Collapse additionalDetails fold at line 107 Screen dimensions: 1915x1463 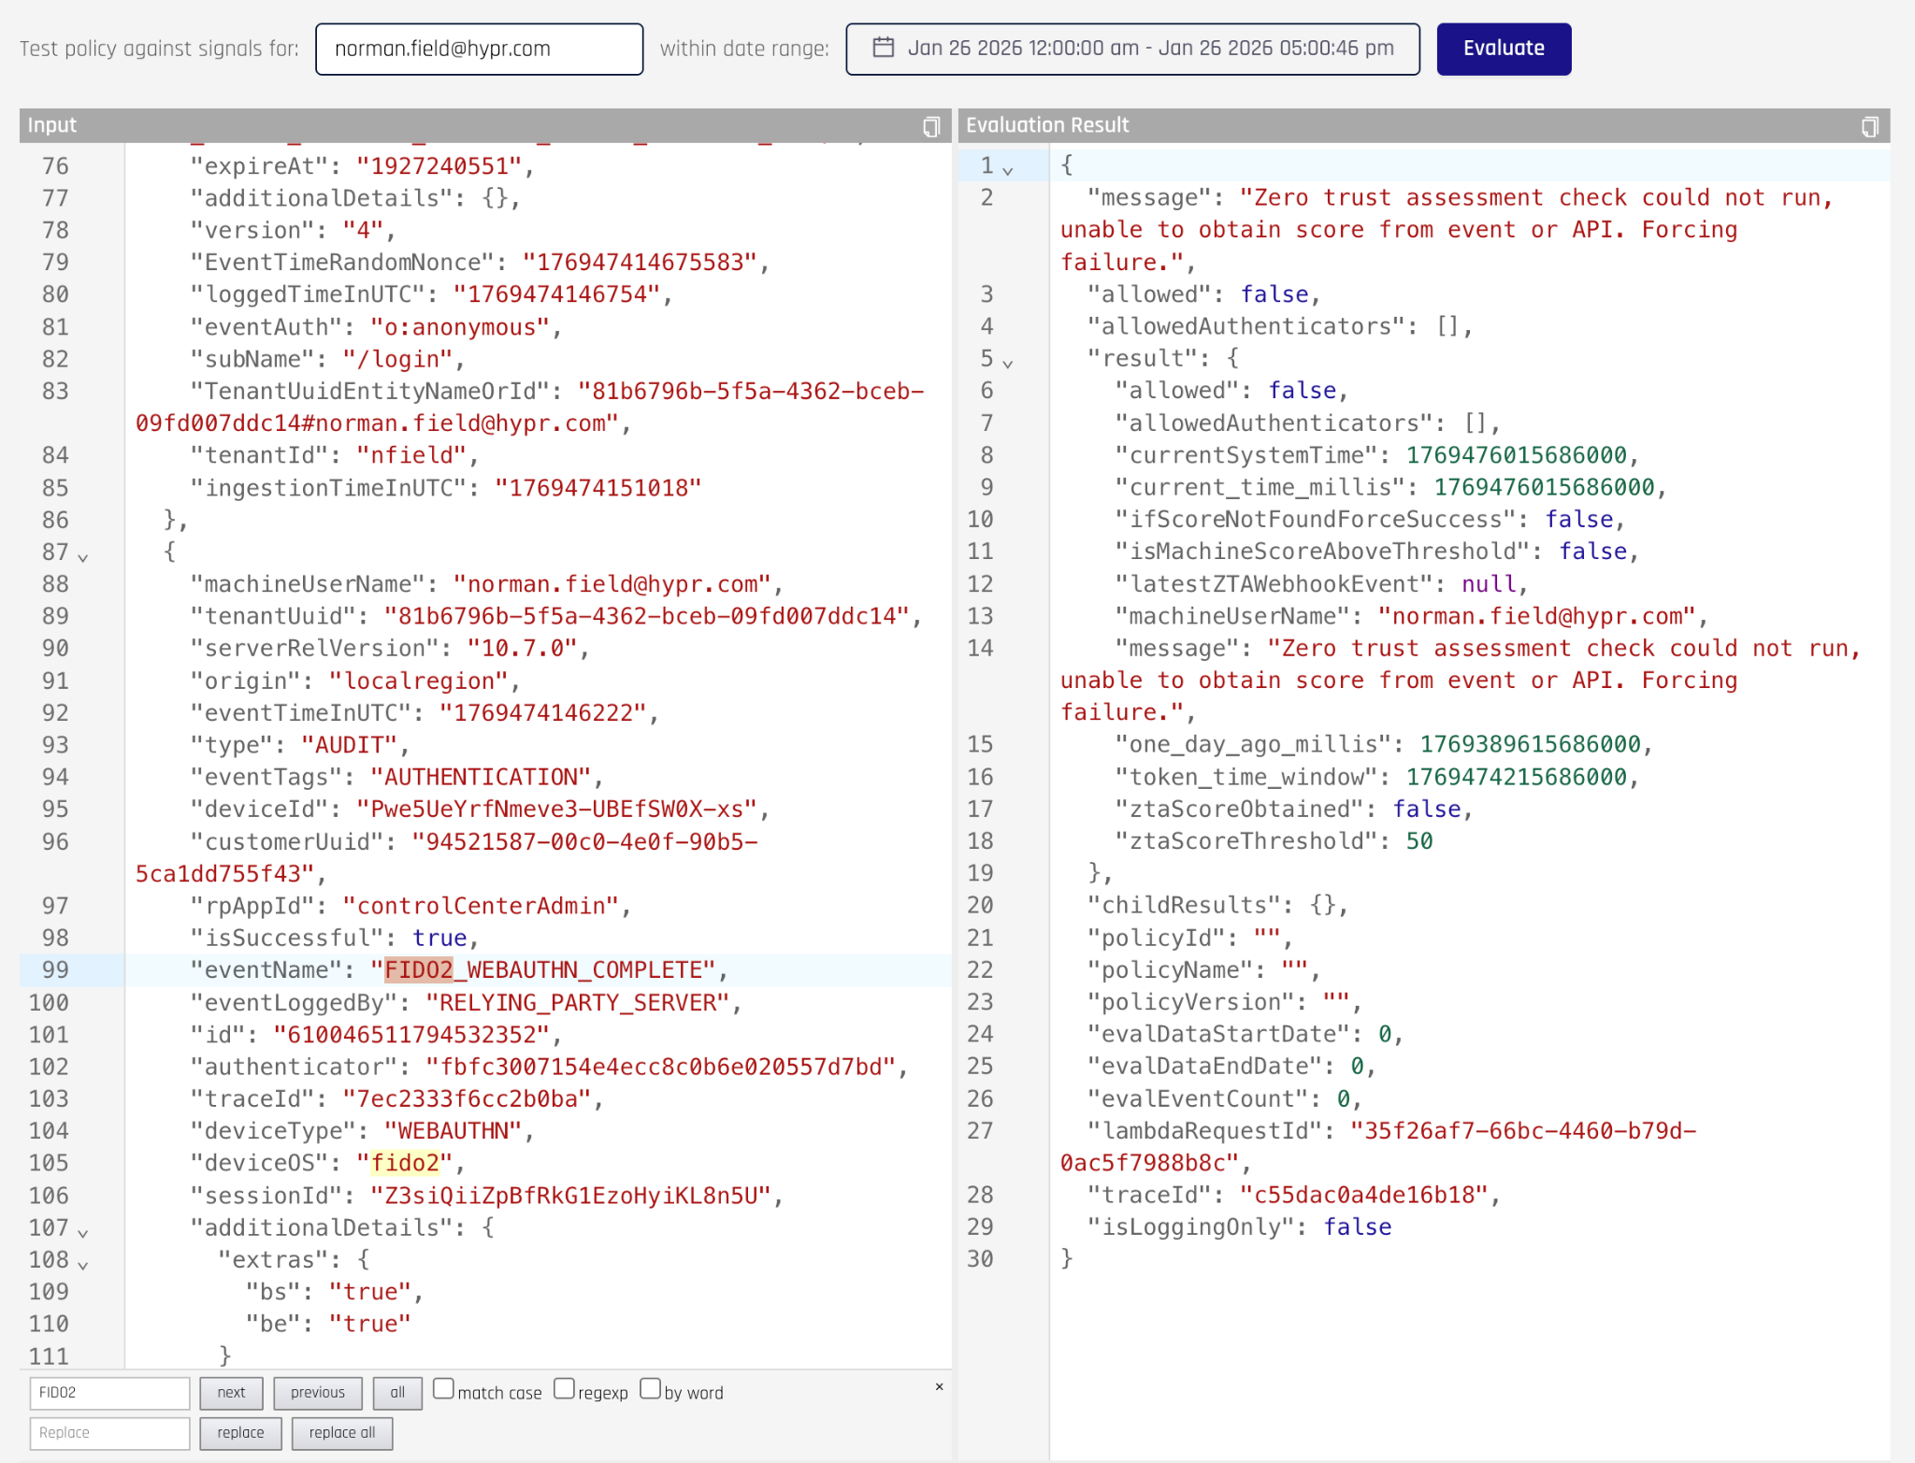[83, 1233]
